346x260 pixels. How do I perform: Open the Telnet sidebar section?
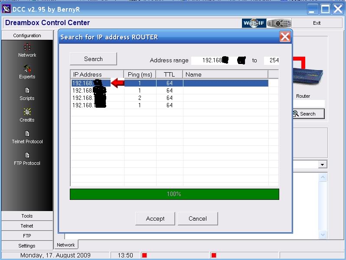[27, 226]
